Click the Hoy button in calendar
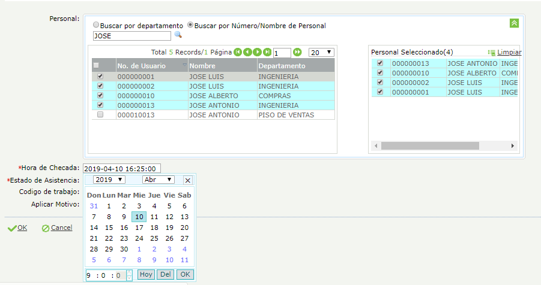Screen dimensions: 541x285 click(x=146, y=274)
